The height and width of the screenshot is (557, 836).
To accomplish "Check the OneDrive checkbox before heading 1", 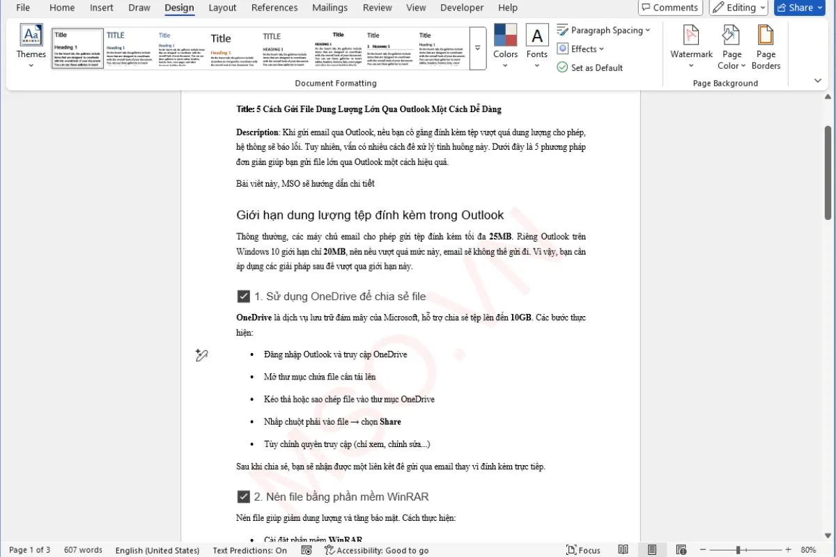I will tap(243, 296).
